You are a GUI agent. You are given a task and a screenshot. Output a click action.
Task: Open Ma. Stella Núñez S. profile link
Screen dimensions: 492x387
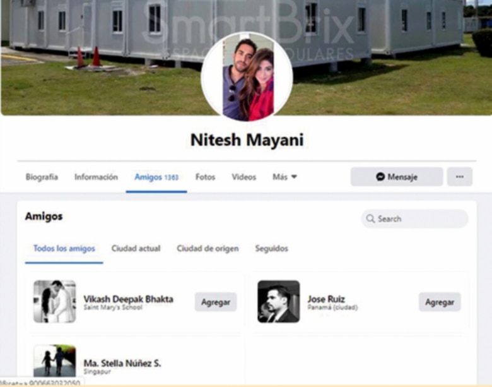pyautogui.click(x=122, y=363)
